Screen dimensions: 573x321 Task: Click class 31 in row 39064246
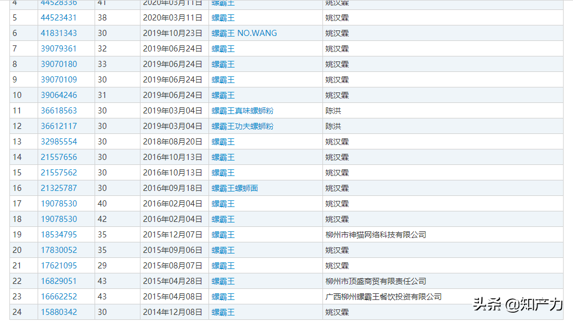102,95
